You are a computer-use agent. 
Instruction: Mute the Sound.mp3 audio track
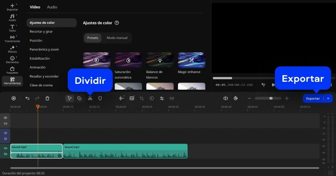[x=6, y=148]
